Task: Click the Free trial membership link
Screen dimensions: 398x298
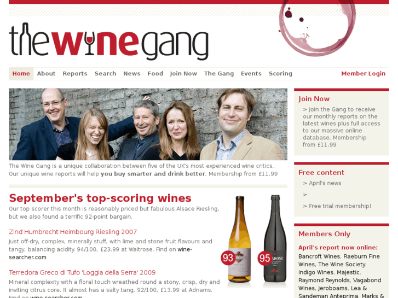Action: [x=340, y=206]
